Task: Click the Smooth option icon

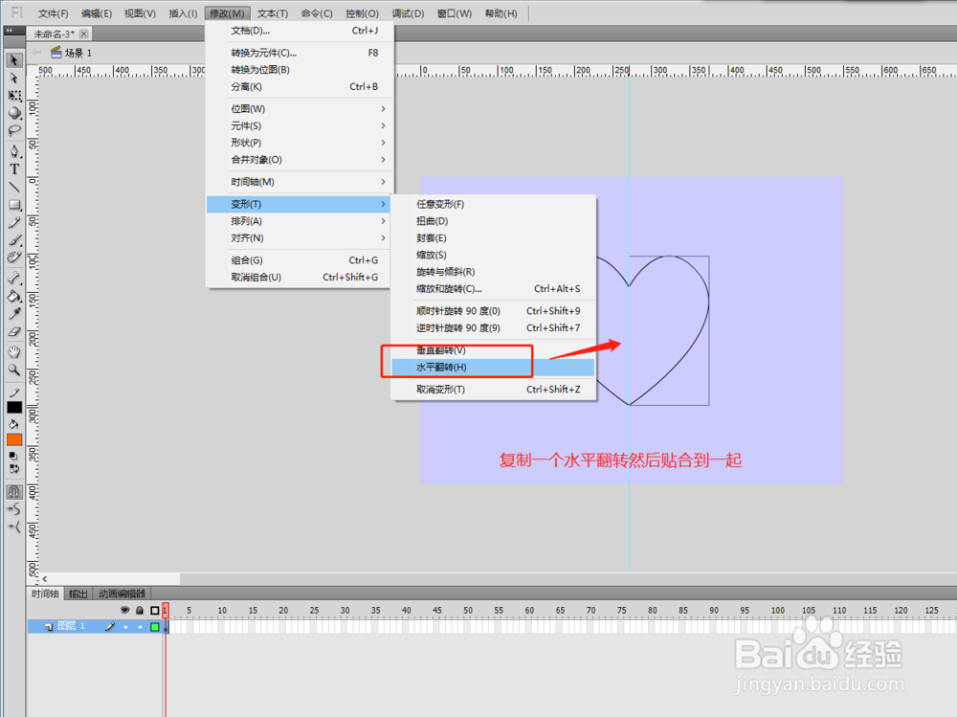Action: (14, 508)
